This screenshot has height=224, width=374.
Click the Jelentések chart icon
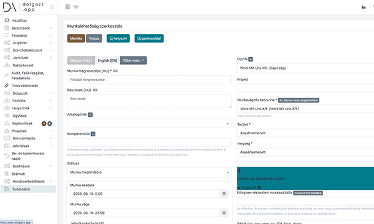click(x=7, y=146)
